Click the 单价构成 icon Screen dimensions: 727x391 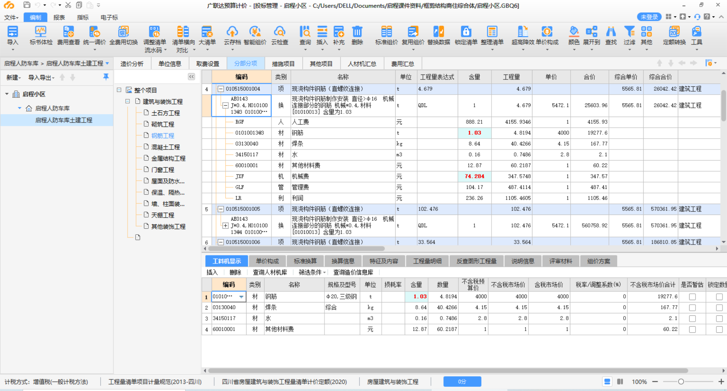[x=547, y=32]
